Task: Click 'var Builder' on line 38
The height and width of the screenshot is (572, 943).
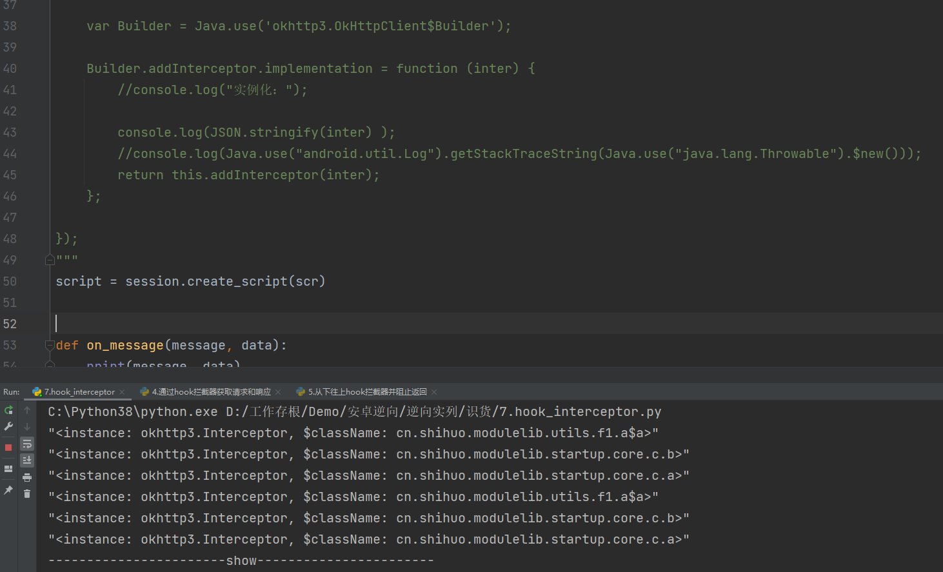Action: (129, 26)
